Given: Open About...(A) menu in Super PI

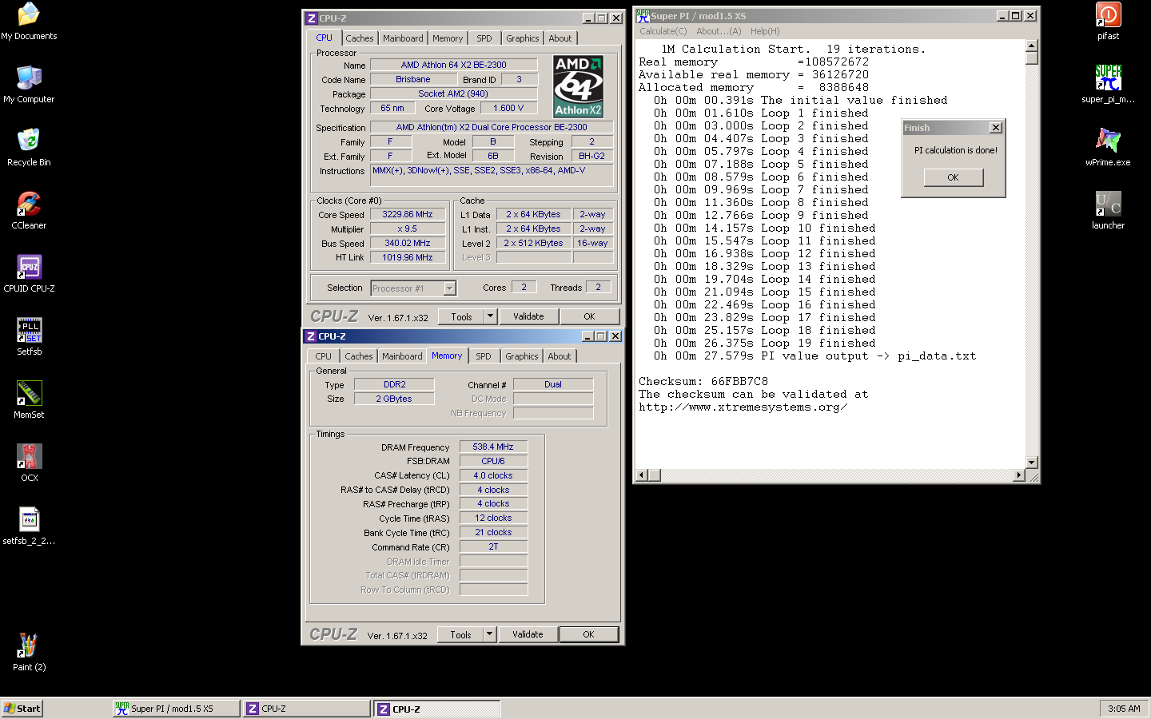Looking at the screenshot, I should point(719,31).
